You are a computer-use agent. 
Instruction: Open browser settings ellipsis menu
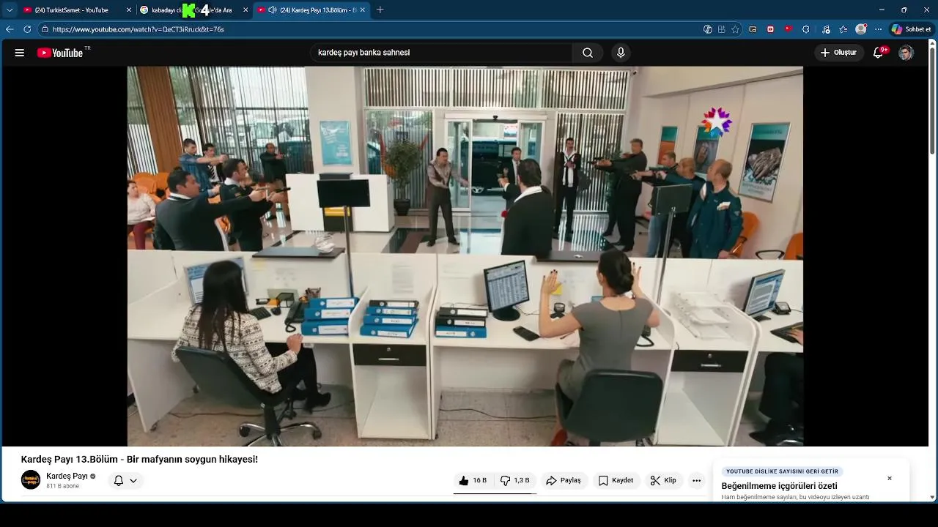pos(879,29)
